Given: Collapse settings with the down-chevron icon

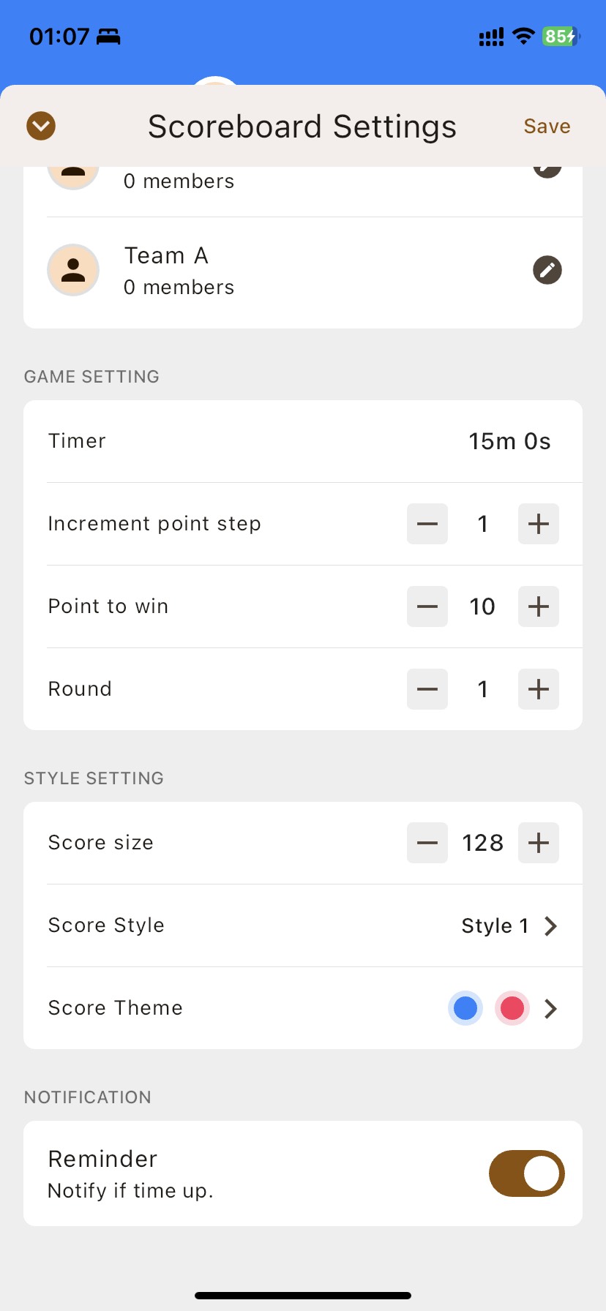Looking at the screenshot, I should pos(41,126).
